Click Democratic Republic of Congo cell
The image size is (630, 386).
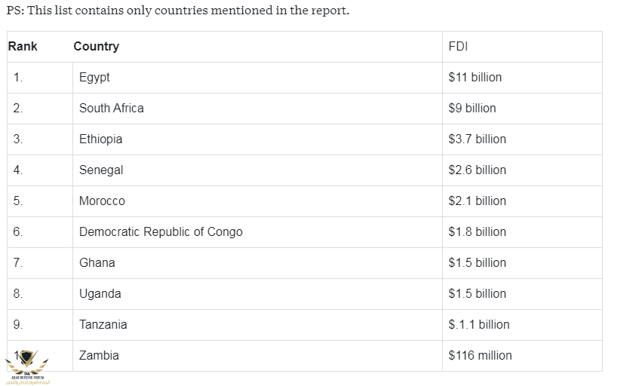click(x=161, y=232)
